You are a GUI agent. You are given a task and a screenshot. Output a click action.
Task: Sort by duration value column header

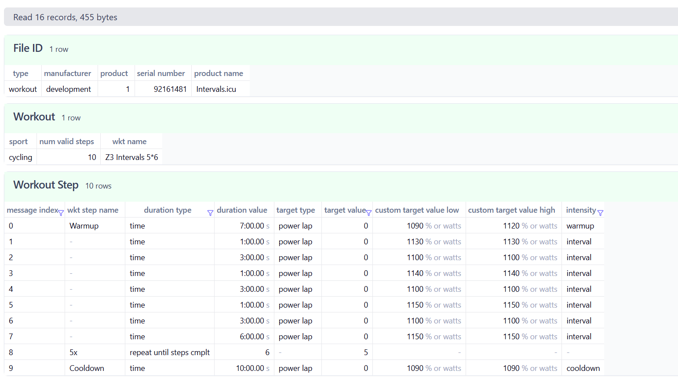click(242, 210)
